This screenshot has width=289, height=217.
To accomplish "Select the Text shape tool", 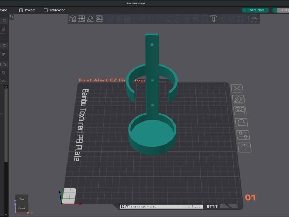I will (213, 18).
